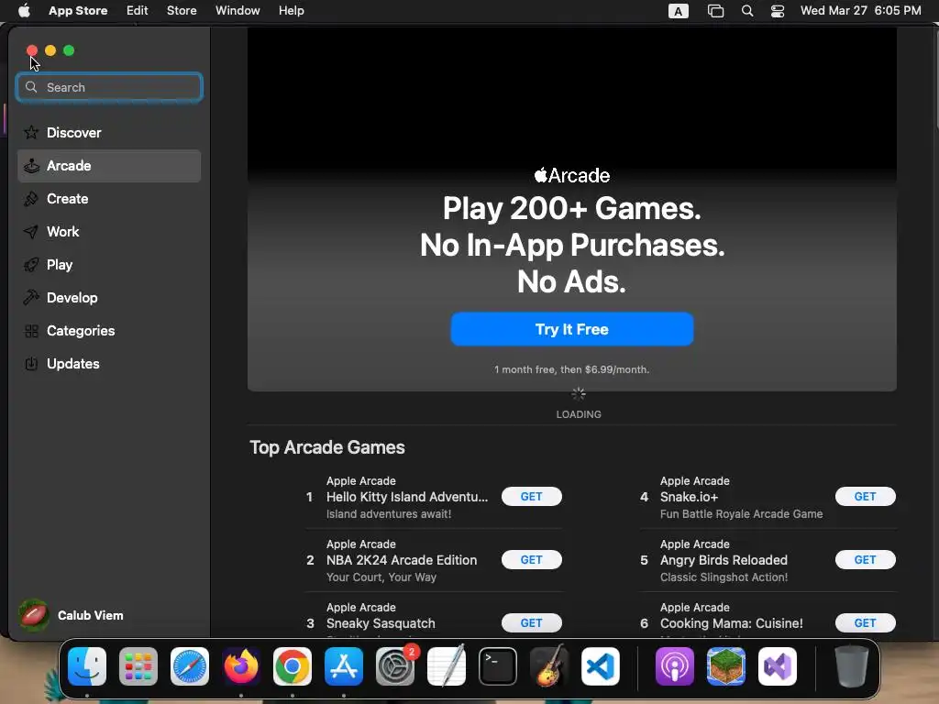Open System Settings from the Dock

[x=395, y=666]
